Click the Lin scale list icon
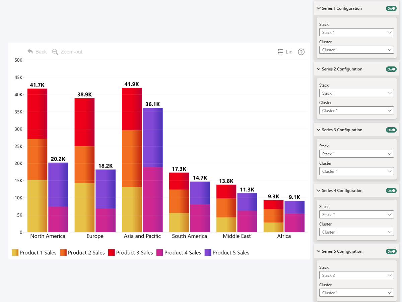The width and height of the screenshot is (402, 302). pyautogui.click(x=281, y=52)
